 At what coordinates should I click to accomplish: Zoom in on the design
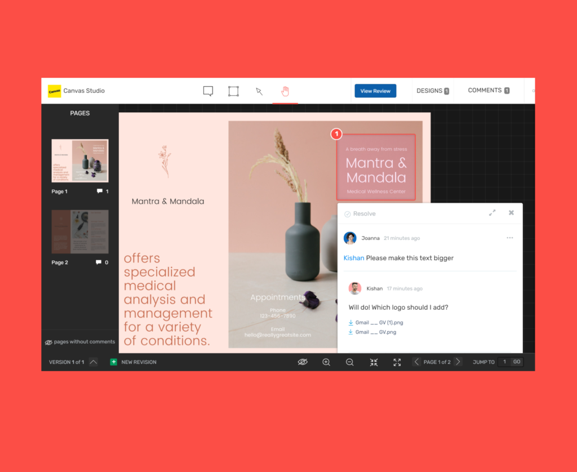[x=326, y=362]
